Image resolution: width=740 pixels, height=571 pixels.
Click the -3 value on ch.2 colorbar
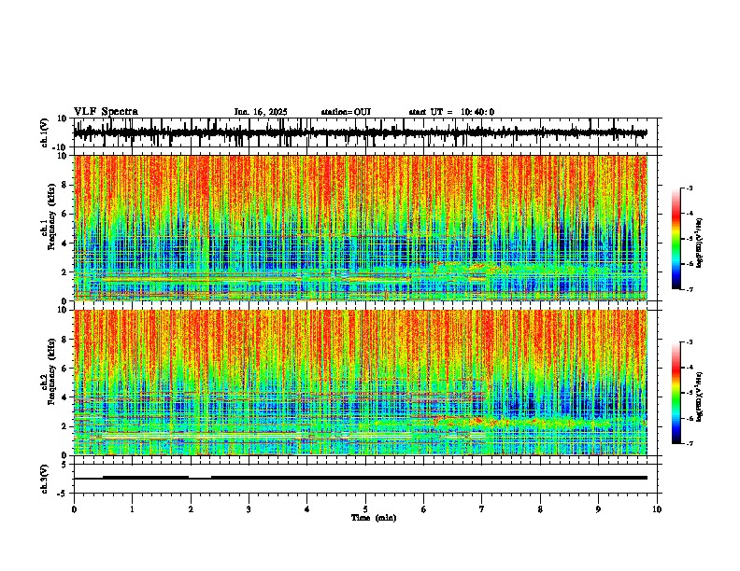(689, 342)
